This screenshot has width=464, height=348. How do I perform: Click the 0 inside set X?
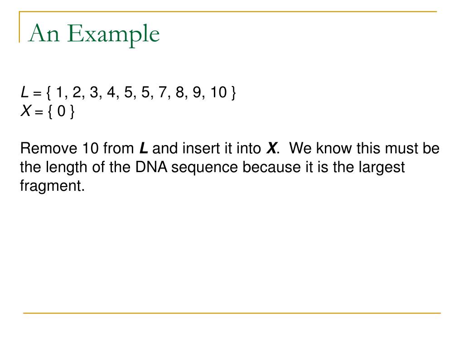coord(61,111)
